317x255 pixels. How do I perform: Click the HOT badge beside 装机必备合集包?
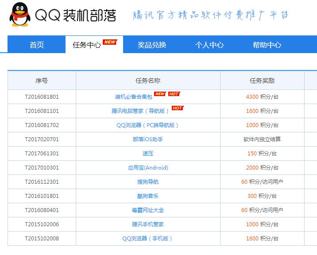click(174, 94)
